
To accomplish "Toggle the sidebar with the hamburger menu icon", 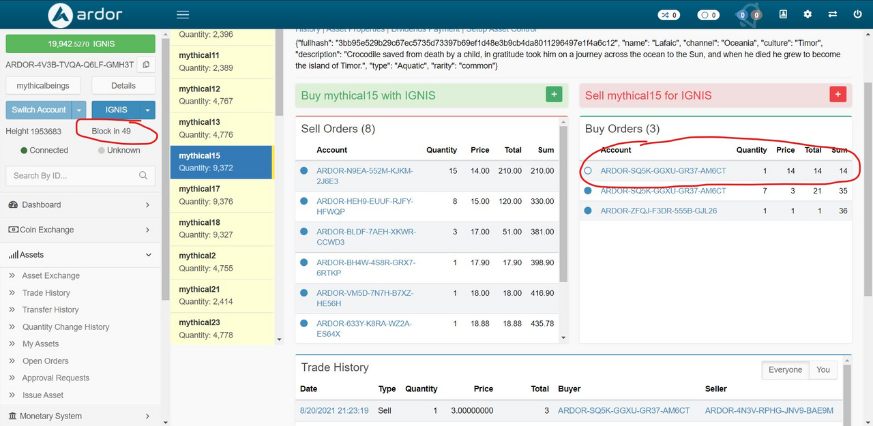I will (183, 14).
